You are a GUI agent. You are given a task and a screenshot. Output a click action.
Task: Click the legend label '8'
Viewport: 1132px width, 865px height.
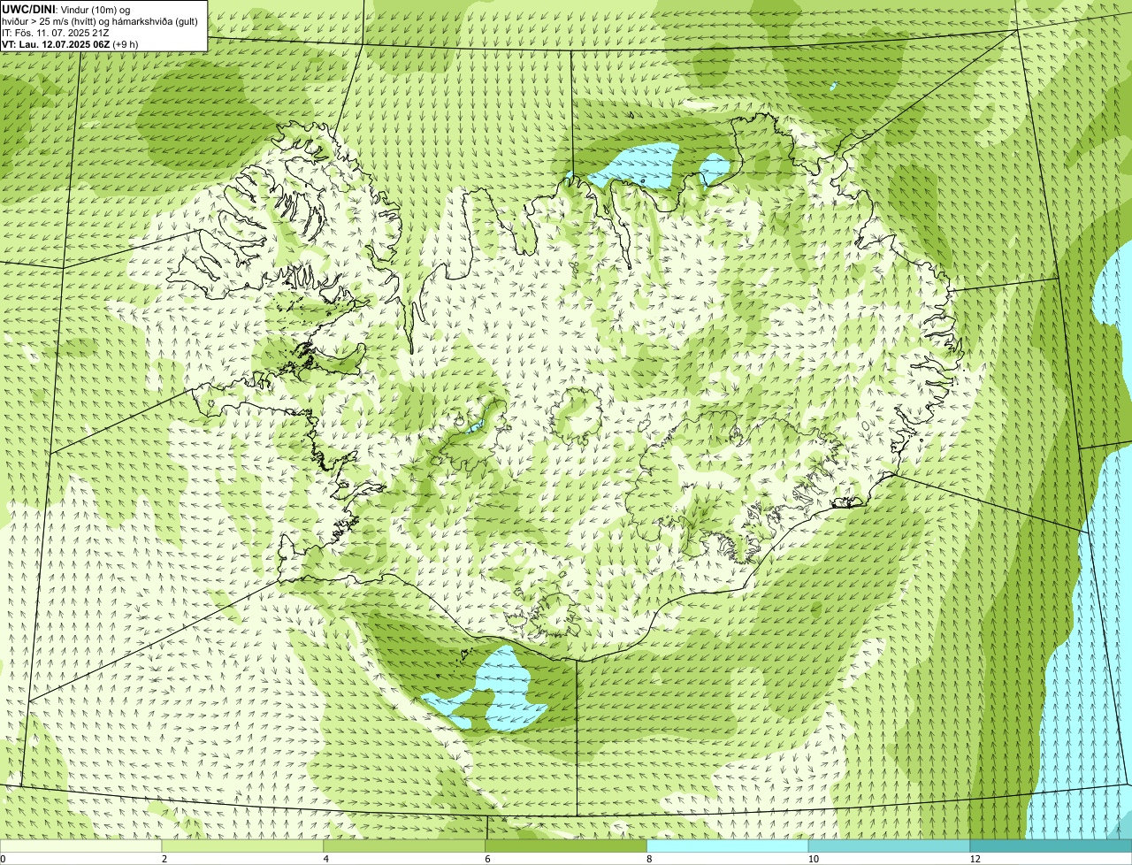649,859
